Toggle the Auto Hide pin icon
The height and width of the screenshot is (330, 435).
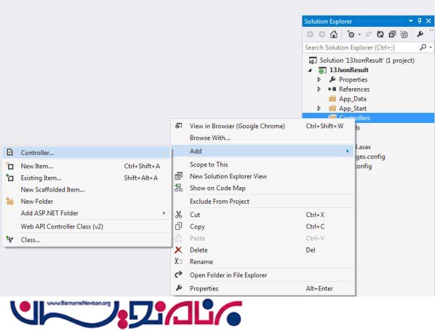(x=420, y=21)
